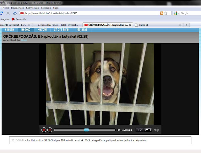Mute the video with the speaker icon
The image size is (201, 153).
point(156,130)
